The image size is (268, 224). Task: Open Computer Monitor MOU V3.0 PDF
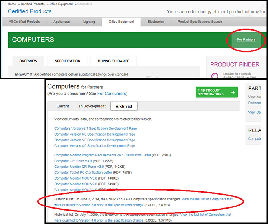[x=75, y=178]
